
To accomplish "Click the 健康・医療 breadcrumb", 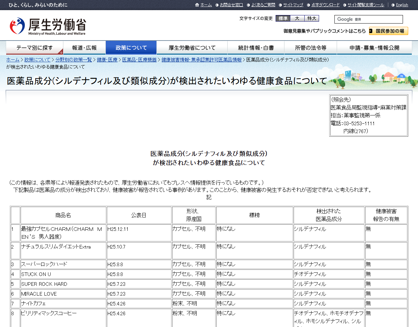I will click(x=107, y=60).
